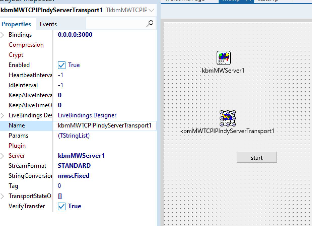Click the kbmMWServer1 label on form

coord(223,71)
